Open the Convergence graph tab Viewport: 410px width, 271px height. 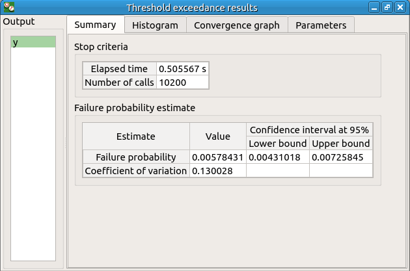(x=236, y=25)
